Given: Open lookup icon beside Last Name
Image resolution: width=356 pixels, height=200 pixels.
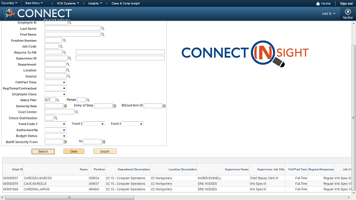Looking at the screenshot, I should coord(102,28).
